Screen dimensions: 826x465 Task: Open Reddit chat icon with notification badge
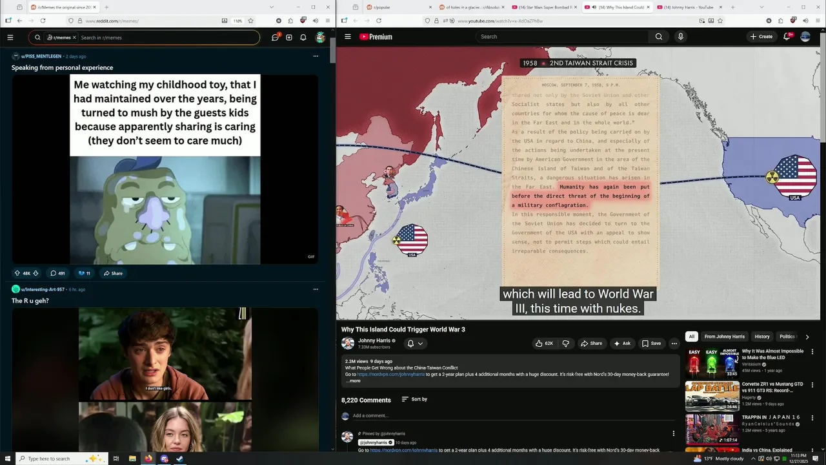[276, 37]
